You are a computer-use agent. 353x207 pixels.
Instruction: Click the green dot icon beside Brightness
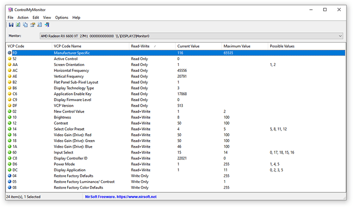(9, 117)
